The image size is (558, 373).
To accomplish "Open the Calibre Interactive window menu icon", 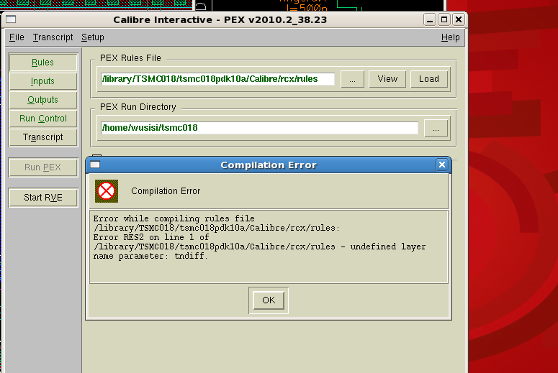I will (11, 19).
